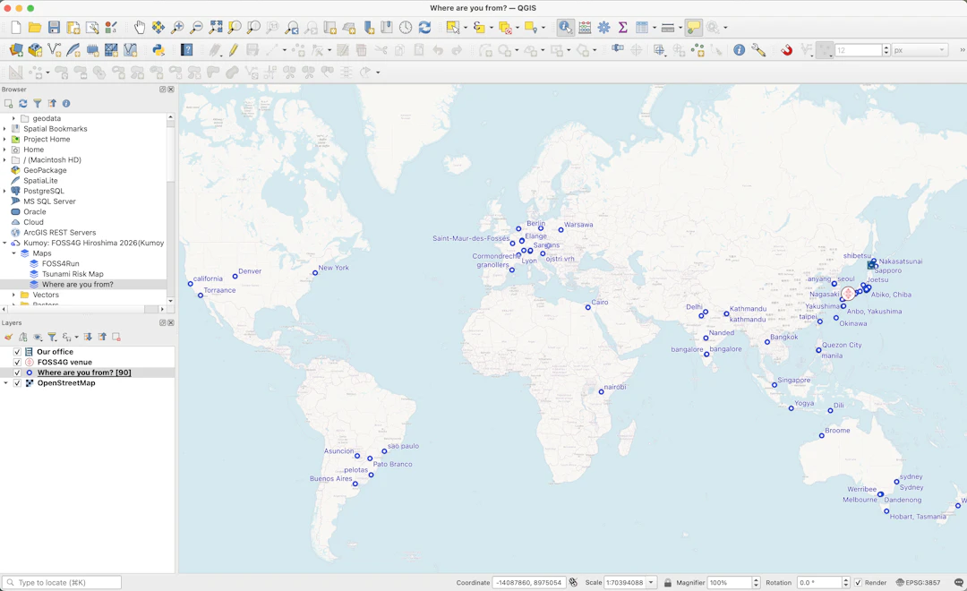Image resolution: width=967 pixels, height=591 pixels.
Task: Hide the OpenStreetMap layer
Action: (17, 383)
